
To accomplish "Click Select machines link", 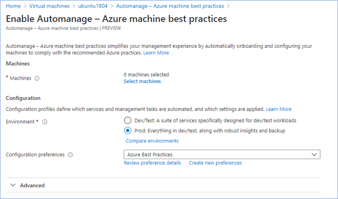I will (142, 81).
